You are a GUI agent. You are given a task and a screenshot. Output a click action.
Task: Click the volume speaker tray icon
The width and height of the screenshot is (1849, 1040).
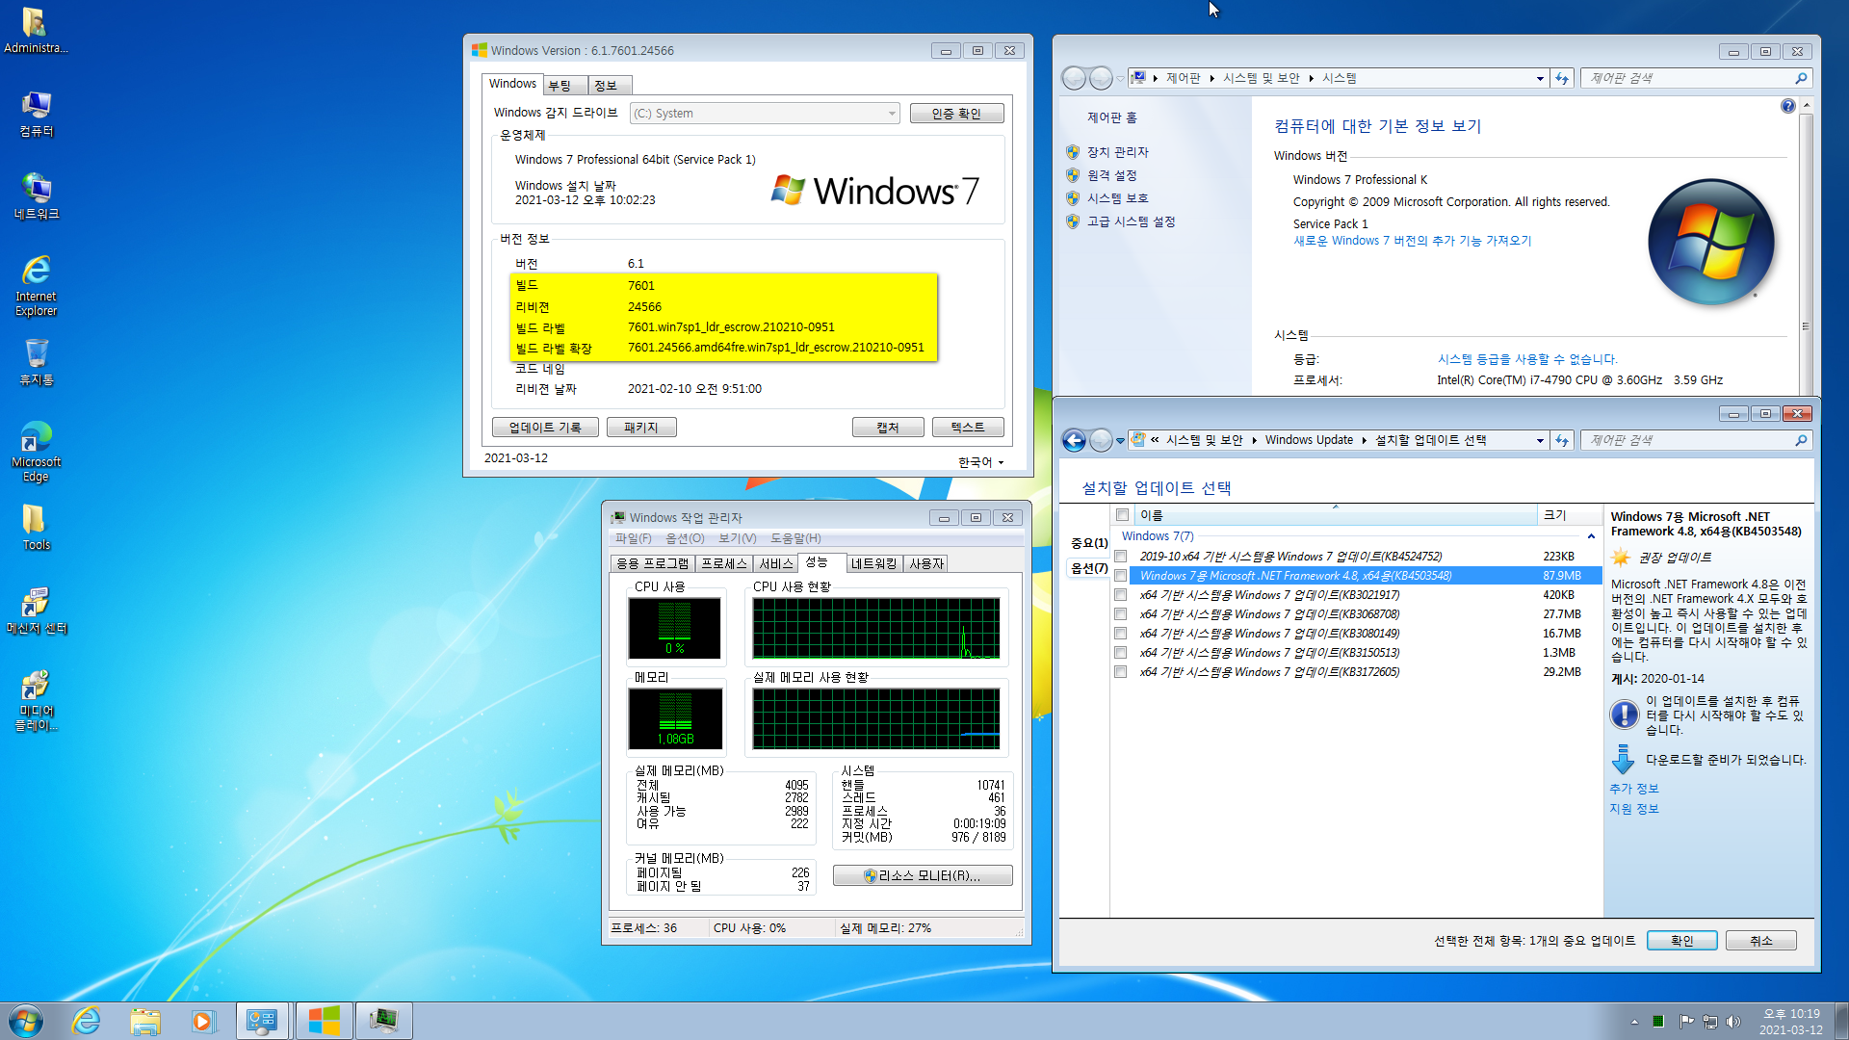[x=1734, y=1022]
